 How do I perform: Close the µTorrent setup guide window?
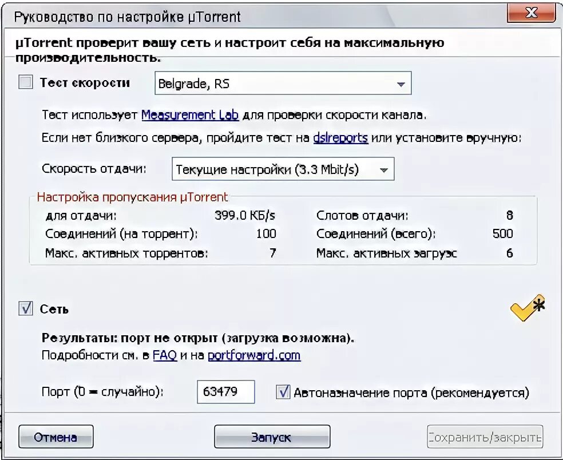pyautogui.click(x=531, y=13)
